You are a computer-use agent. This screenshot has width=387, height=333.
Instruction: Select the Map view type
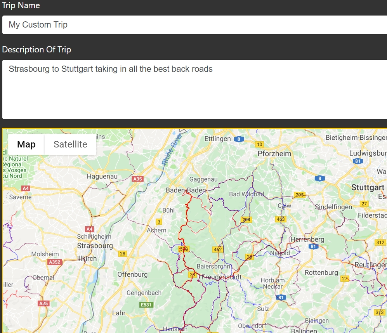(x=26, y=144)
